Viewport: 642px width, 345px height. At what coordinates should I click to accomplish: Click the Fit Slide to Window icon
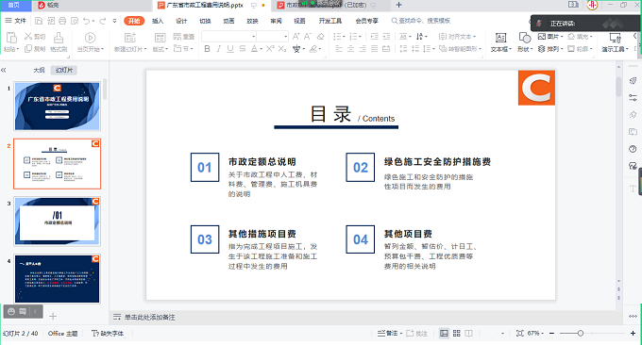tap(519, 333)
